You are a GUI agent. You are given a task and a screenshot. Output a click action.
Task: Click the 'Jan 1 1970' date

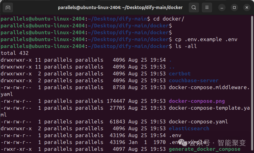click(147, 142)
